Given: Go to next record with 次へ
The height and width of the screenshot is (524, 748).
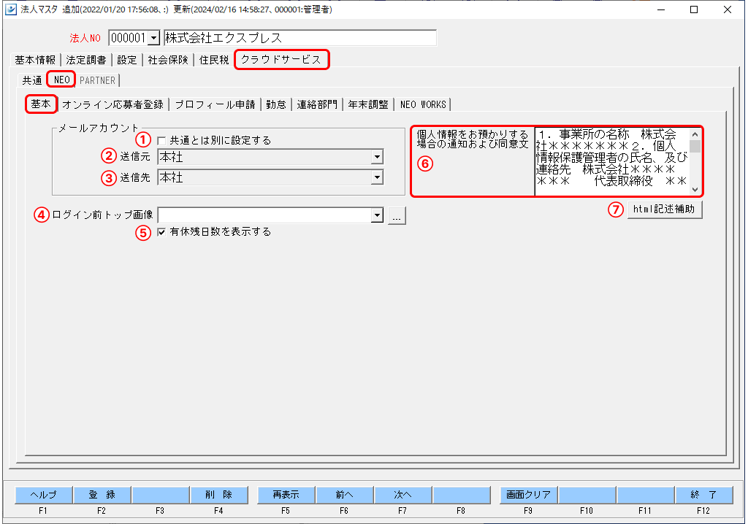Looking at the screenshot, I should pos(403,495).
